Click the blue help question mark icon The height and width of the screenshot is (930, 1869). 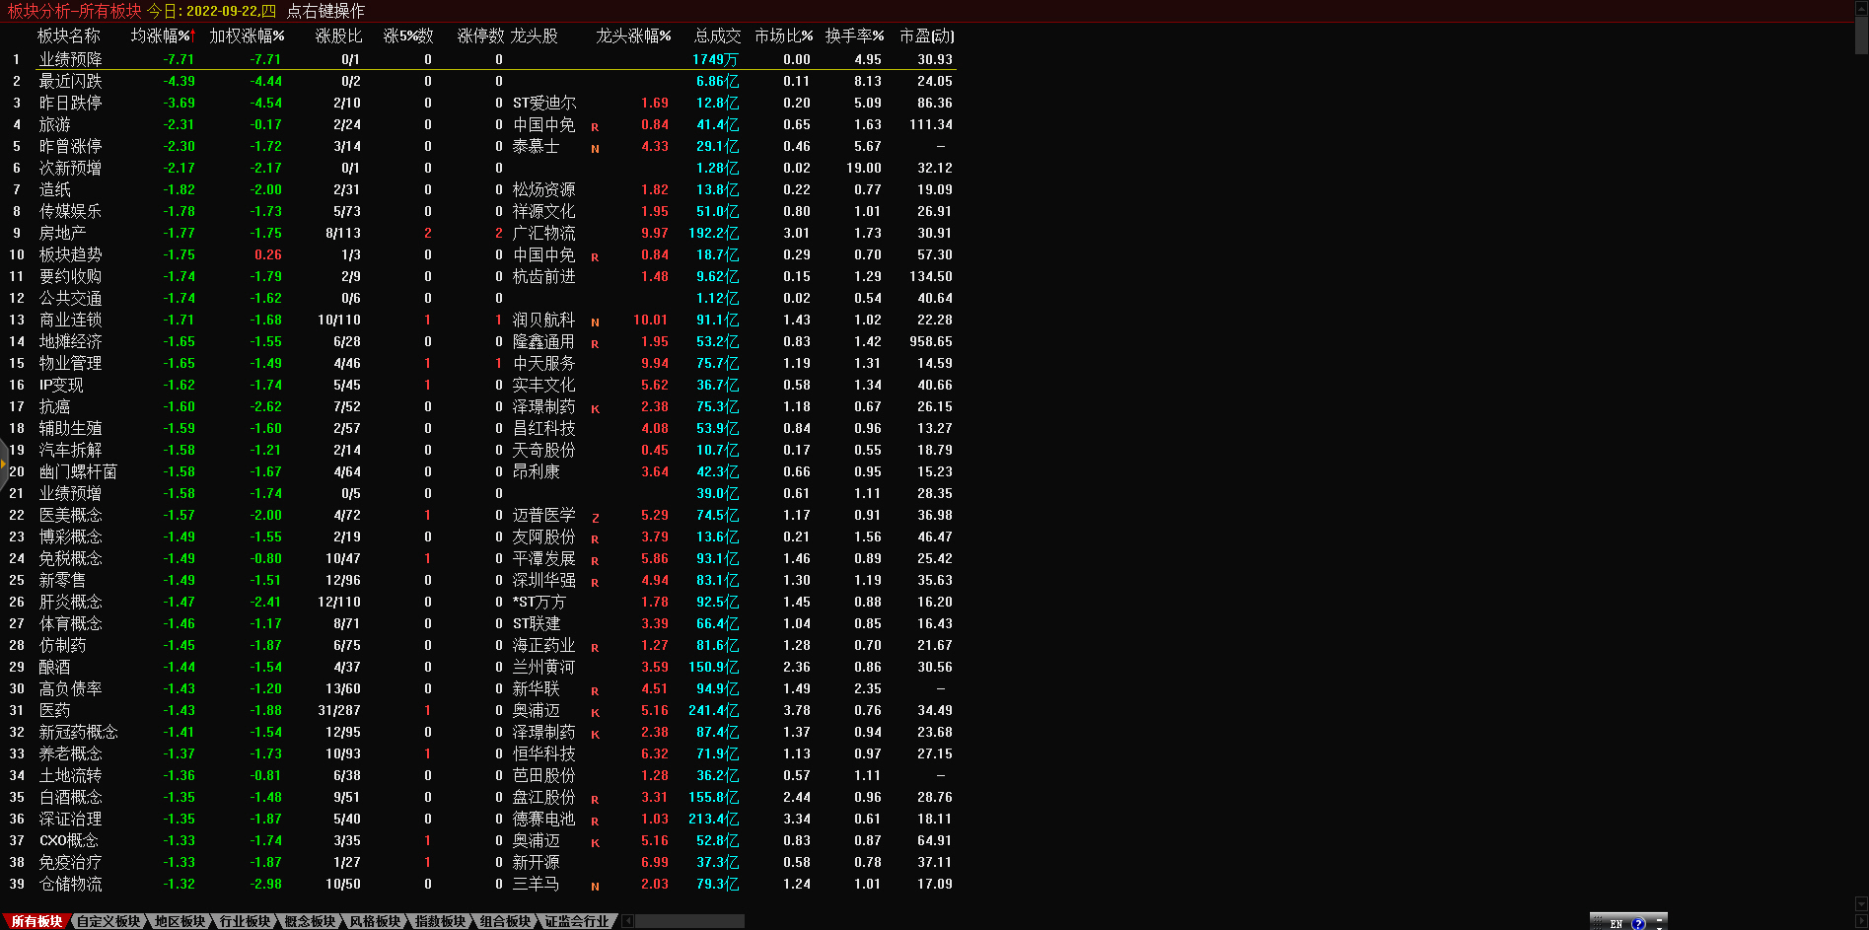(x=1638, y=923)
